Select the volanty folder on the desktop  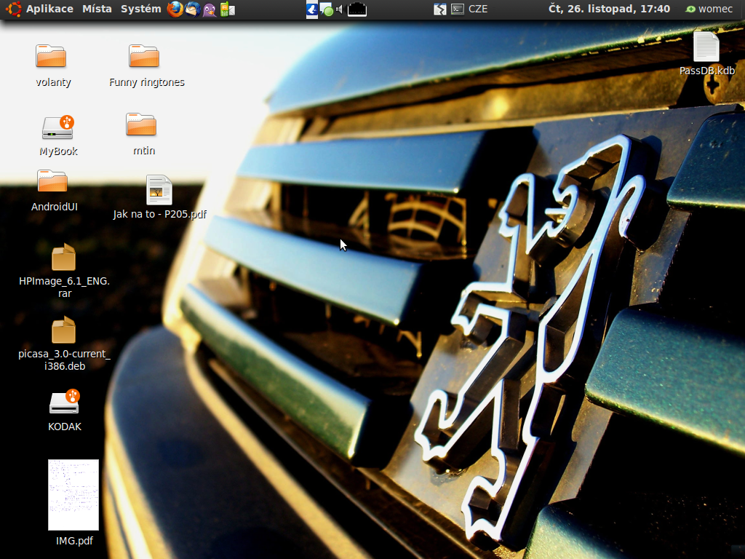coord(51,57)
